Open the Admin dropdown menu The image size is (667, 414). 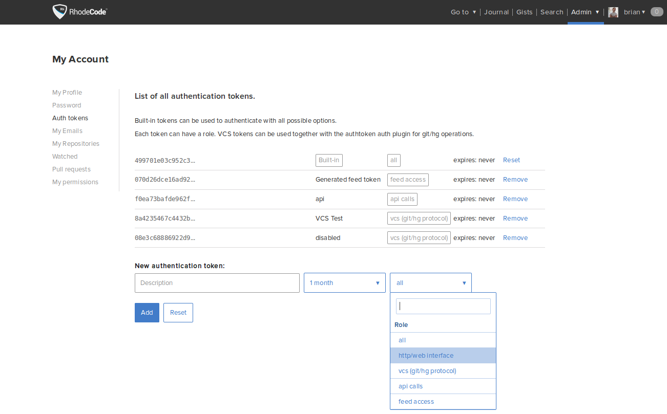tap(585, 12)
